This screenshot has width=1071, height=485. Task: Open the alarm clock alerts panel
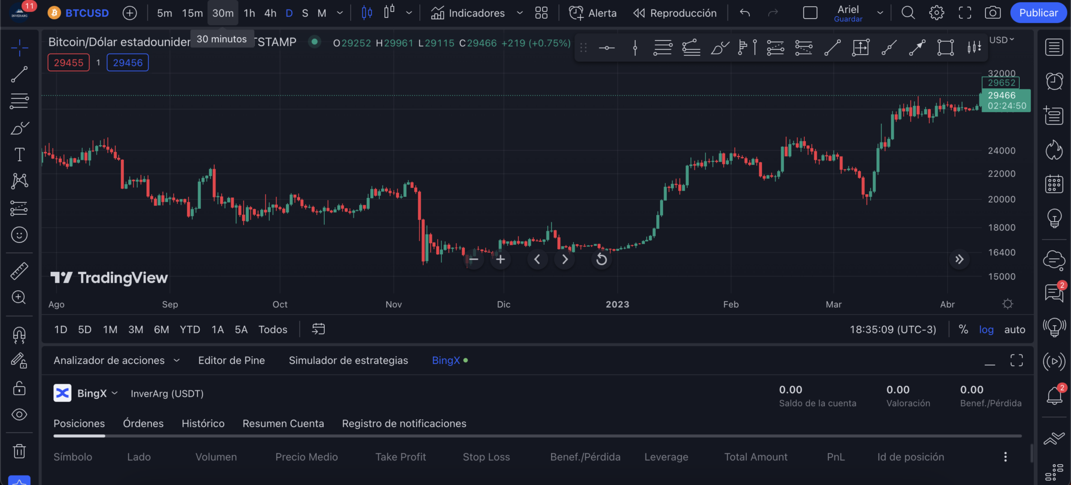pyautogui.click(x=1054, y=81)
